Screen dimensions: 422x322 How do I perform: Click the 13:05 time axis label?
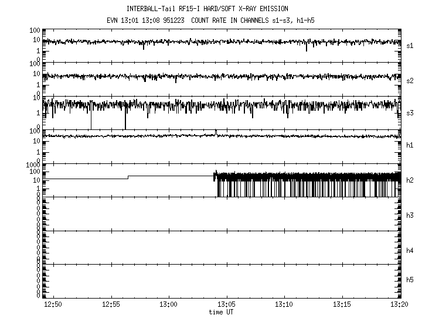pos(227,306)
